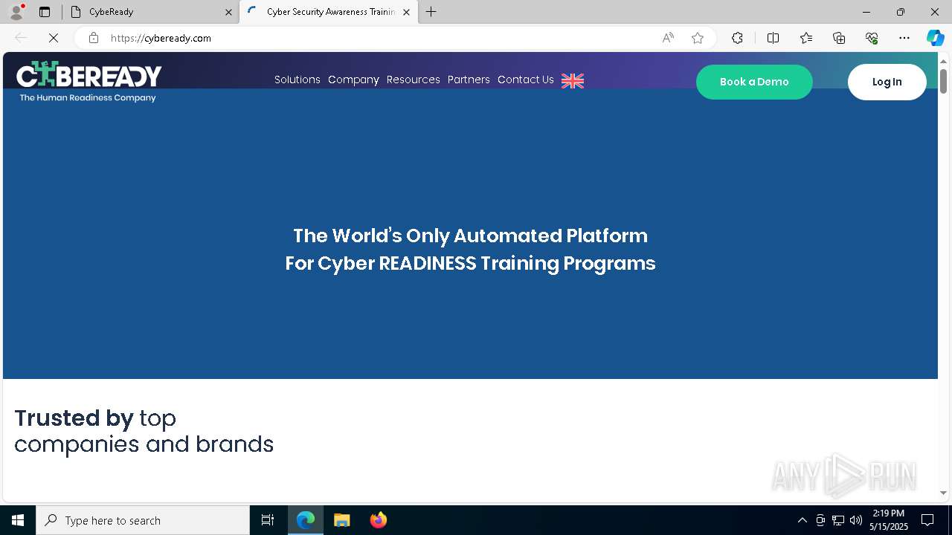Screen dimensions: 952x535
Task: Close the Cyber Security Awareness Training tab
Action: [406, 12]
